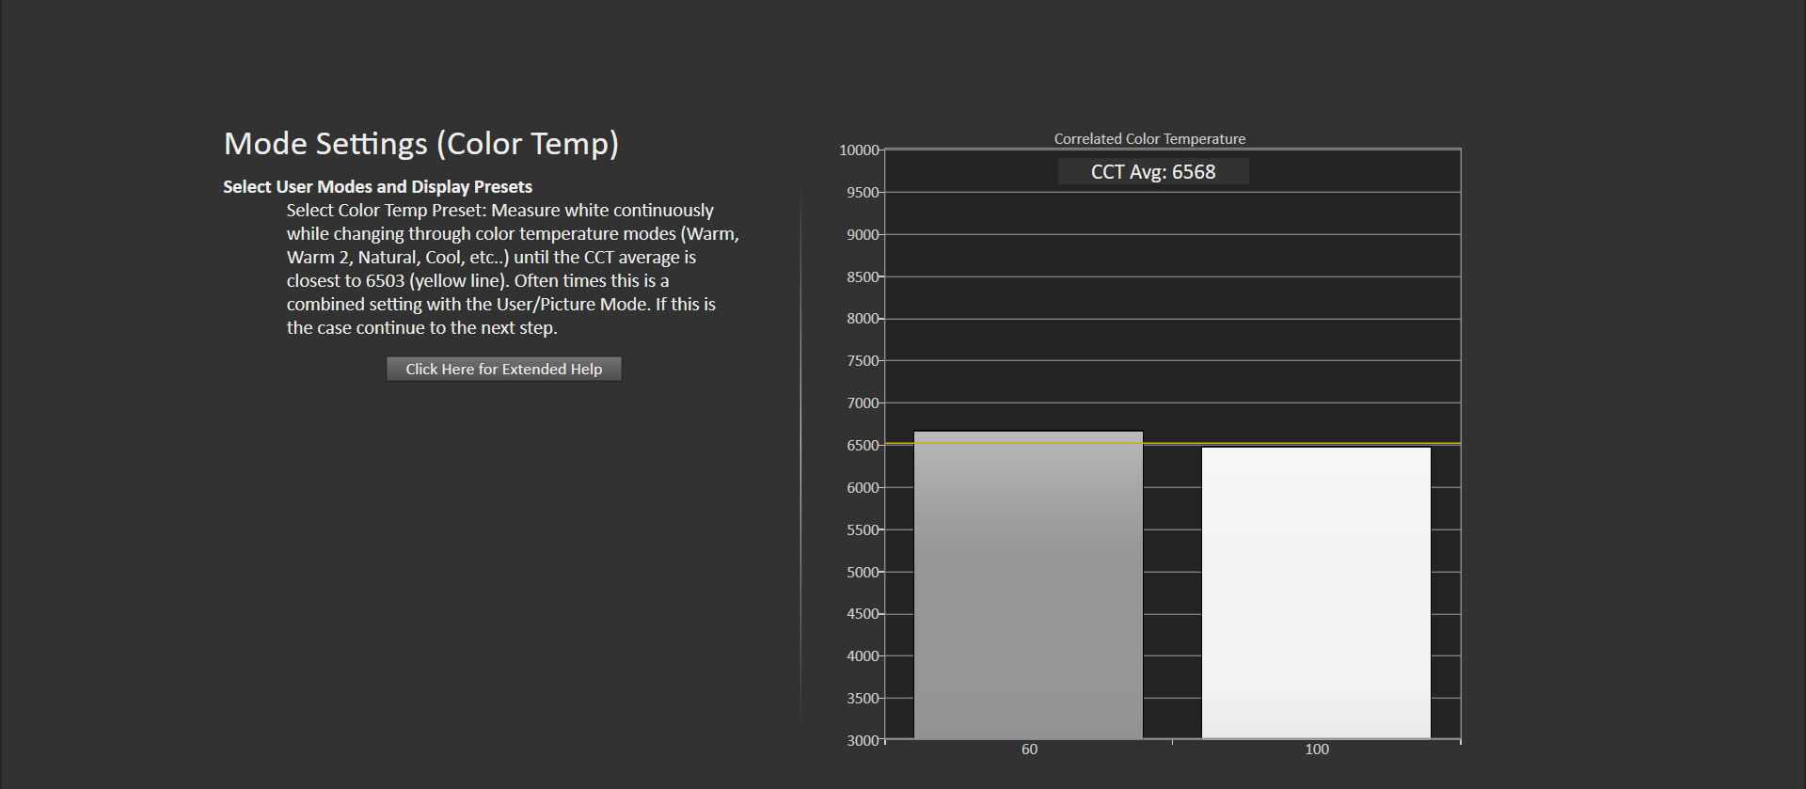Click 'Select User Modes and Display Presets' subheading
The height and width of the screenshot is (789, 1806).
click(377, 187)
